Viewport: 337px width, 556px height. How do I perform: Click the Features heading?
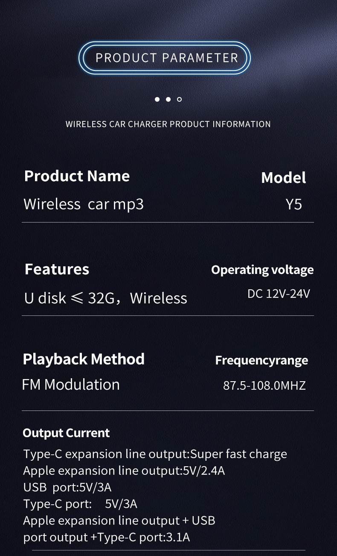point(57,269)
